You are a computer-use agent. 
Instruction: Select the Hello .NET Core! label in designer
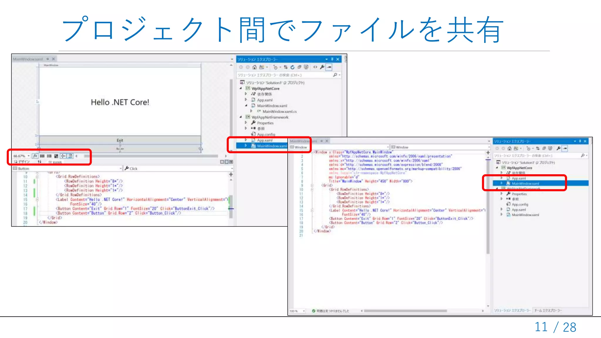click(x=120, y=102)
